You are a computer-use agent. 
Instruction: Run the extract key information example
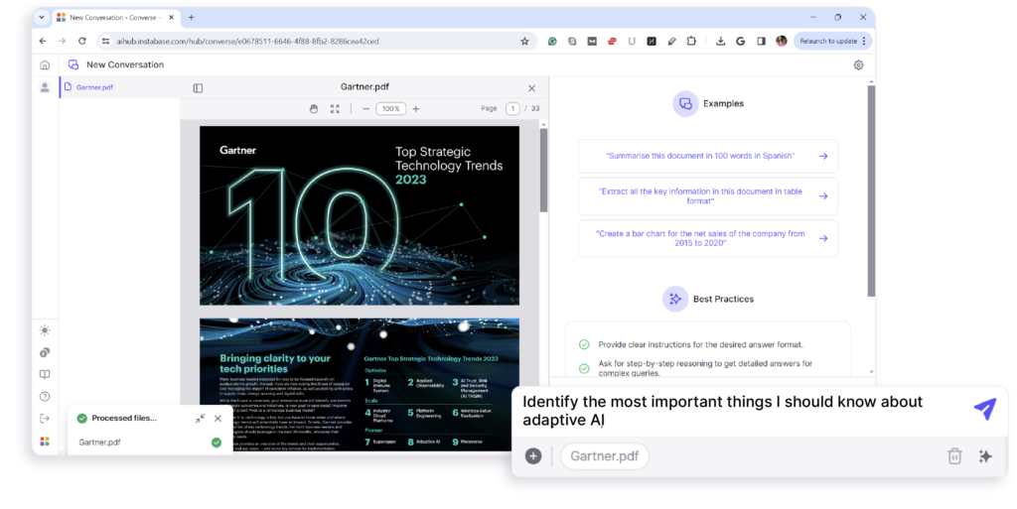click(708, 196)
